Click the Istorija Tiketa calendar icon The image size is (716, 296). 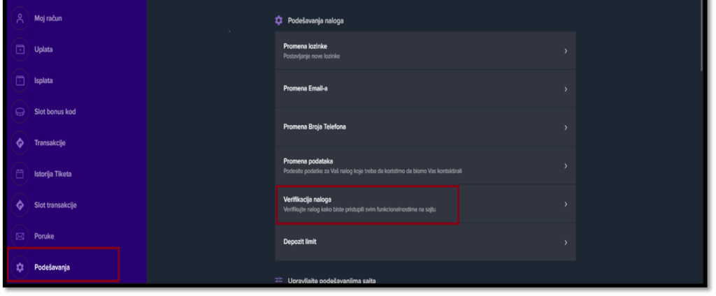point(20,174)
